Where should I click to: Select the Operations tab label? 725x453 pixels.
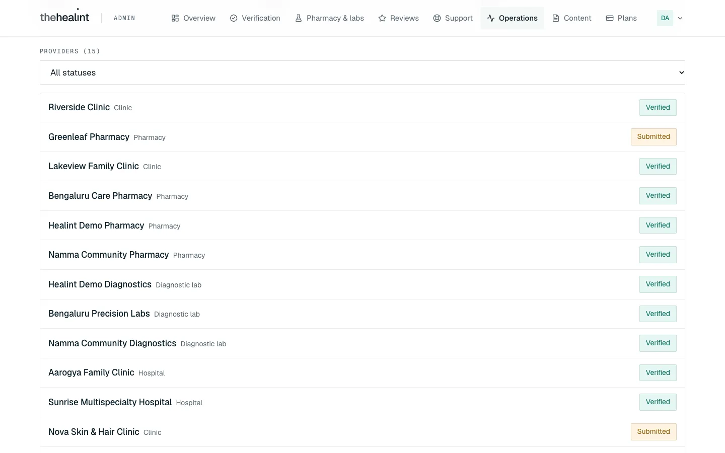coord(518,18)
